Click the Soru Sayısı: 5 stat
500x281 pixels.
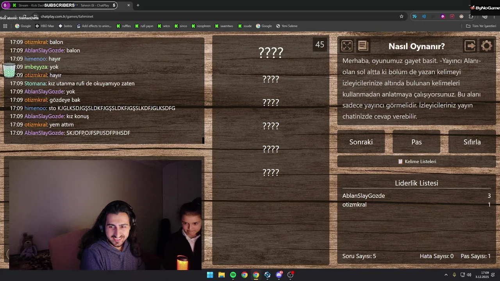pyautogui.click(x=359, y=256)
